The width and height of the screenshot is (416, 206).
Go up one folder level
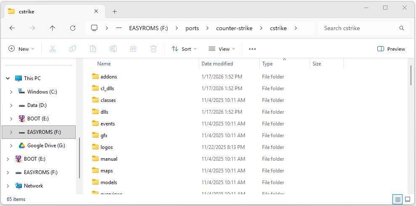point(53,28)
